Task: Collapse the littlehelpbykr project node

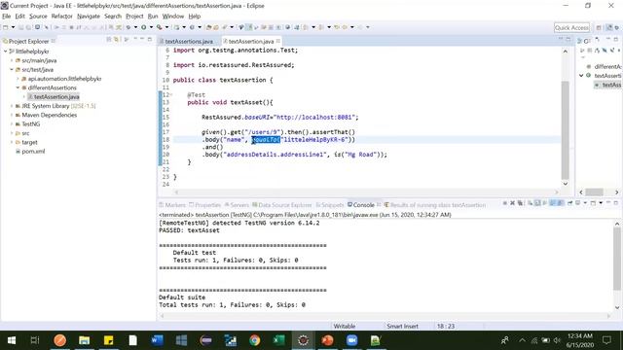Action: (x=6, y=52)
